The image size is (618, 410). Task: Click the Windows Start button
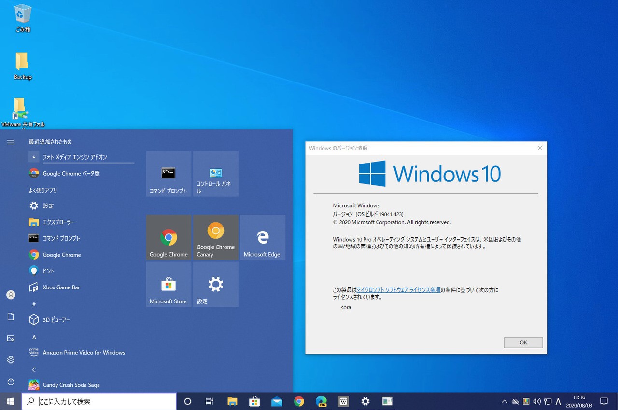[11, 401]
